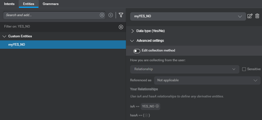Toggle Edit collection method switch

pyautogui.click(x=137, y=51)
